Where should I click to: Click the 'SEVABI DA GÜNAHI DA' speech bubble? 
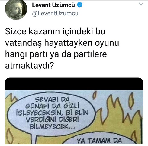(x=52, y=113)
